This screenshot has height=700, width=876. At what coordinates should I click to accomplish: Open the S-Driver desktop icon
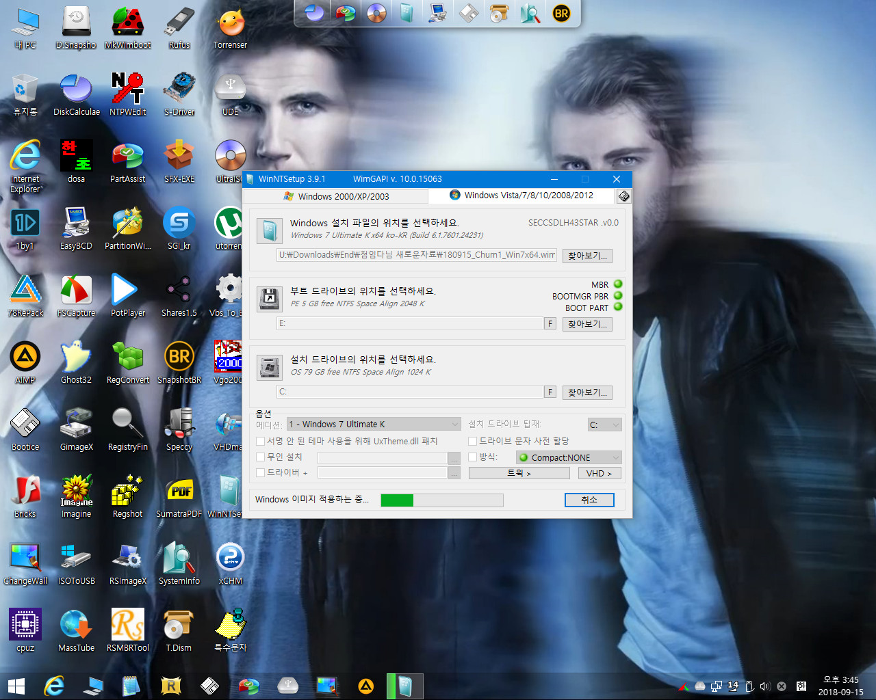[179, 94]
